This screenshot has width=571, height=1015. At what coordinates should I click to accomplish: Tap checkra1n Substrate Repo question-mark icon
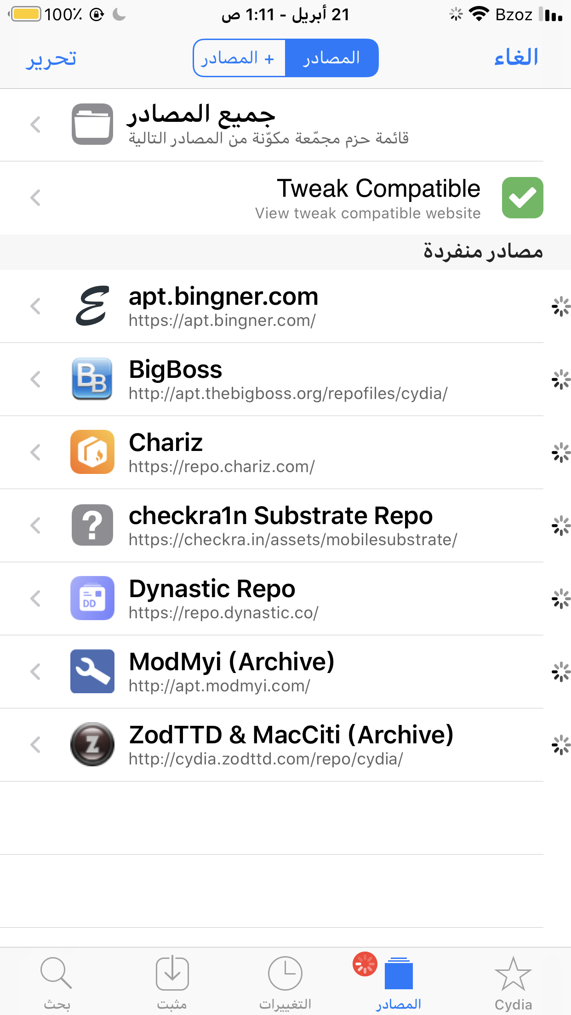[x=92, y=525]
